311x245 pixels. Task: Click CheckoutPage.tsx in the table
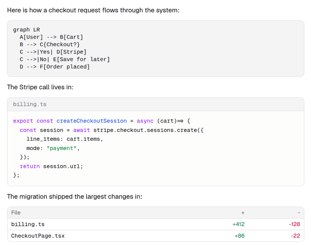pyautogui.click(x=38, y=236)
